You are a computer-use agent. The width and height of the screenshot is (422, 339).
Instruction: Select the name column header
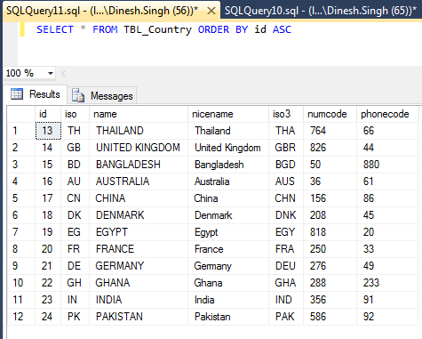coord(139,114)
